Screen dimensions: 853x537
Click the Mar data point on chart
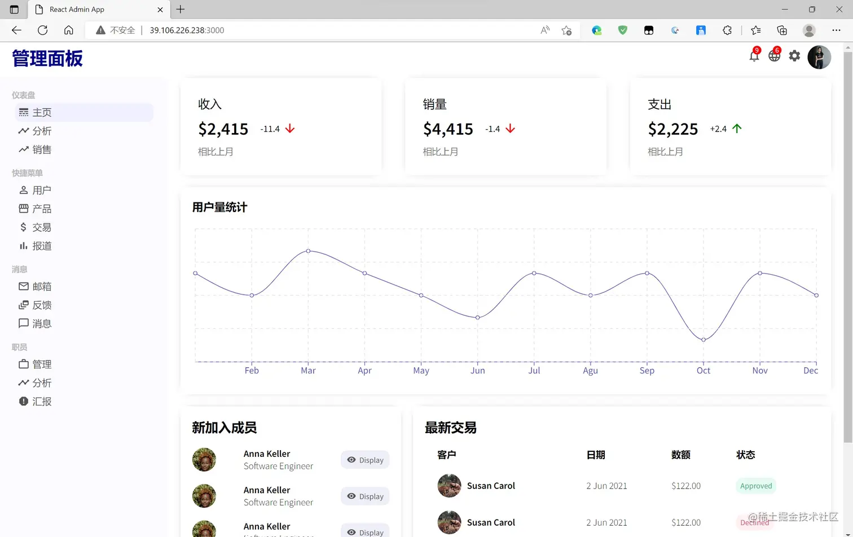(308, 251)
